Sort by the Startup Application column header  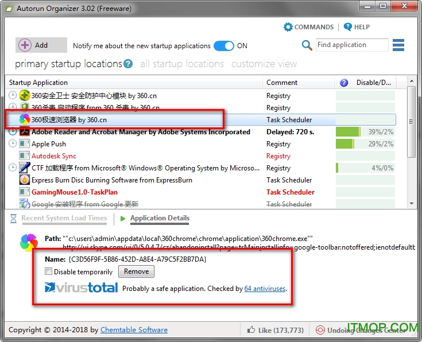pyautogui.click(x=38, y=83)
